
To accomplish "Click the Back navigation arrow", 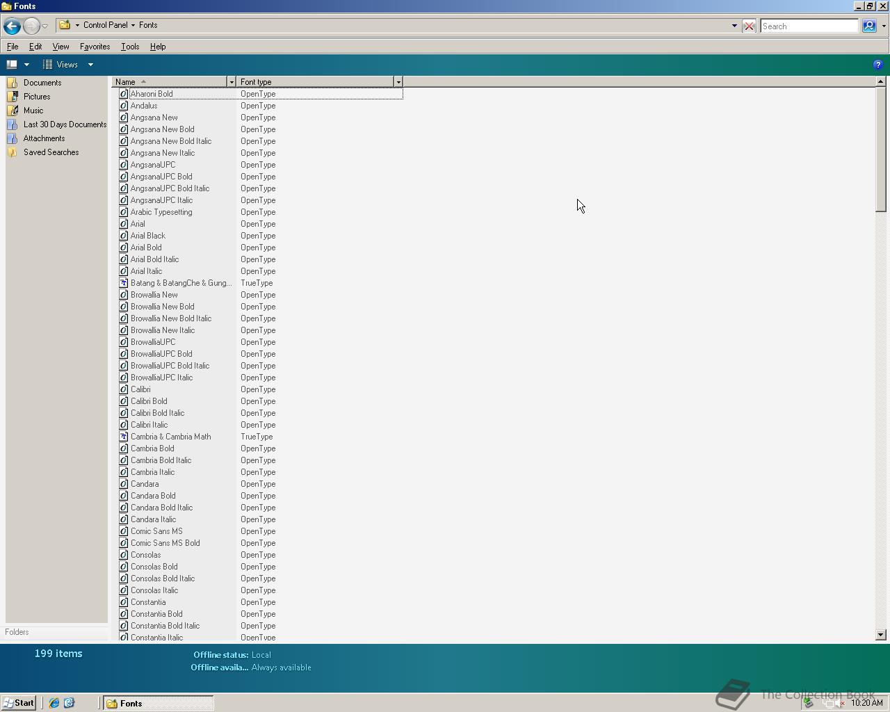I will 11,26.
